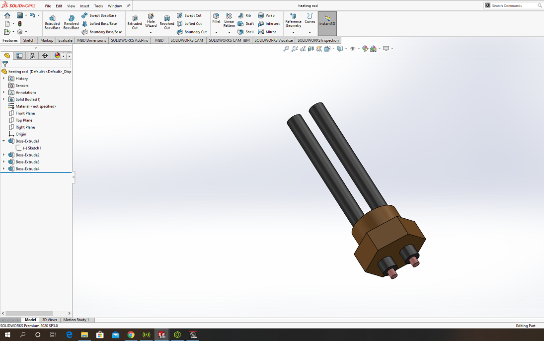
Task: Open the DimXpertManager tab
Action: (45, 56)
